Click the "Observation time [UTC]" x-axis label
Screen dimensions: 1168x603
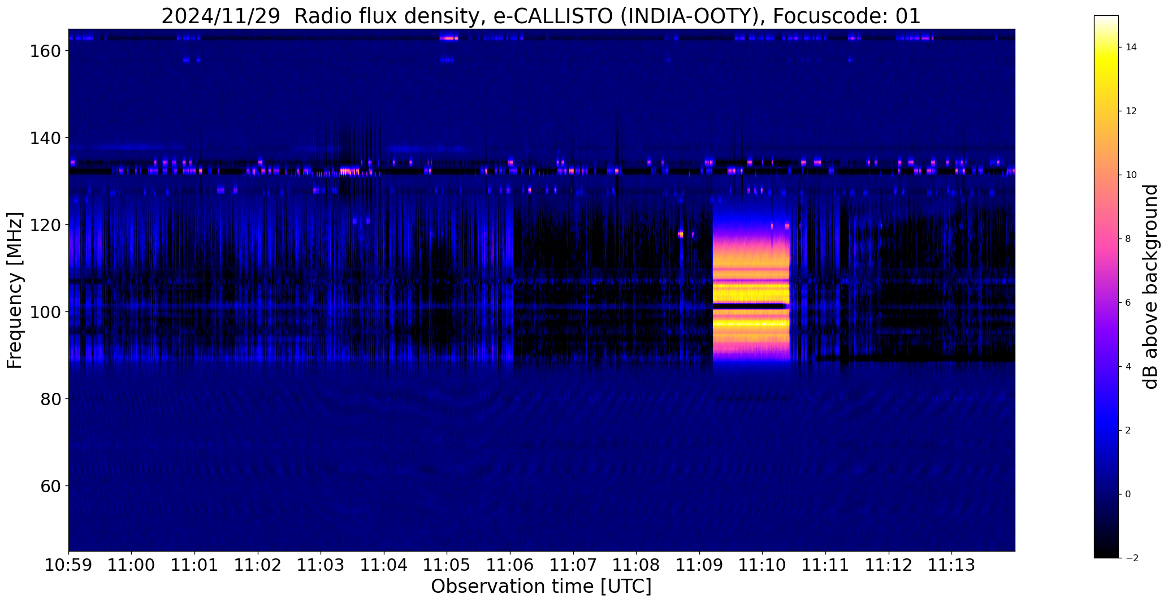click(x=541, y=587)
